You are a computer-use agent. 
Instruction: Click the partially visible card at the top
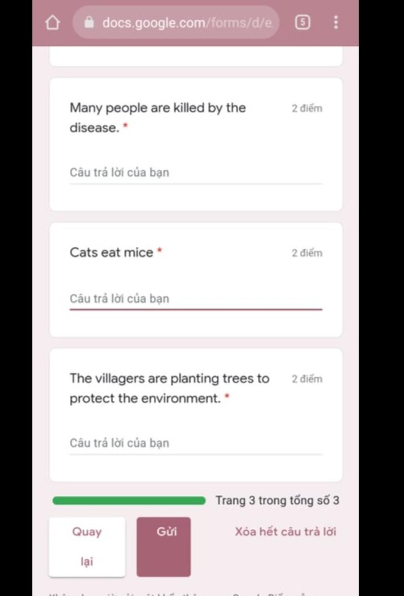point(196,56)
